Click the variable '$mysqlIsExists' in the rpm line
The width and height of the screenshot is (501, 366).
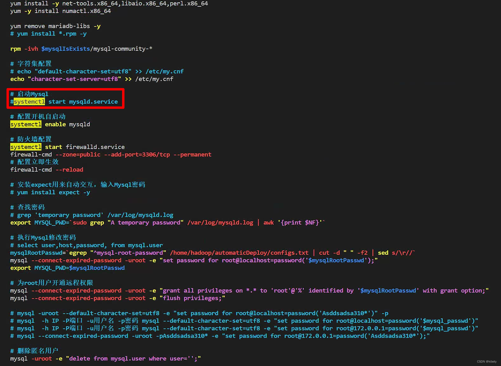pyautogui.click(x=66, y=49)
